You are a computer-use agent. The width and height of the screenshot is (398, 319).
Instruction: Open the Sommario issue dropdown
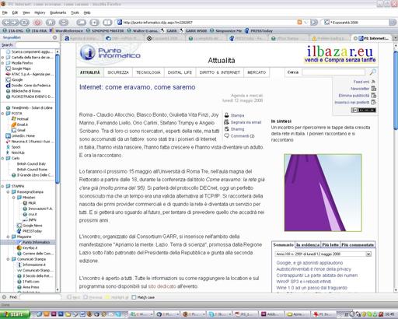point(368,254)
